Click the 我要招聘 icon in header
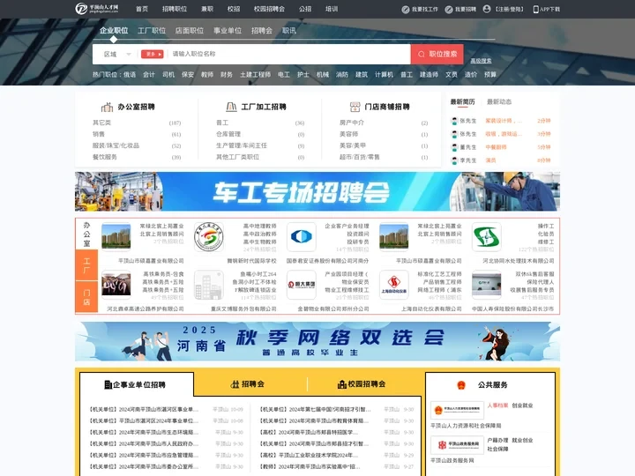Viewport: 635px width, 476px height. pyautogui.click(x=448, y=9)
